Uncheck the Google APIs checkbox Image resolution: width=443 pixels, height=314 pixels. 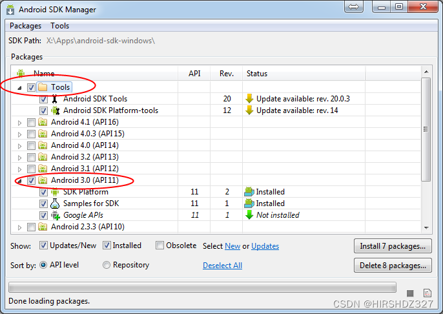pos(43,215)
